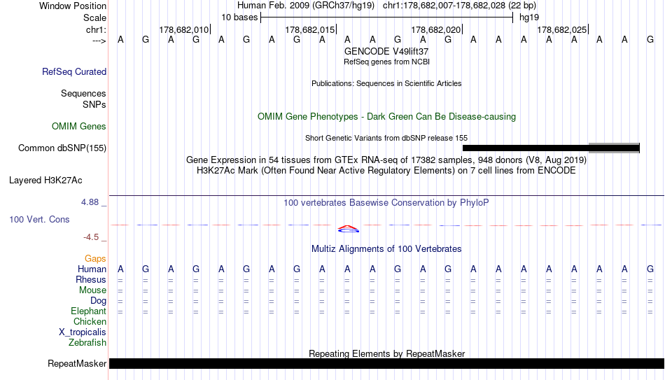
Task: Open the RepeatMasker track label
Action: coord(77,363)
